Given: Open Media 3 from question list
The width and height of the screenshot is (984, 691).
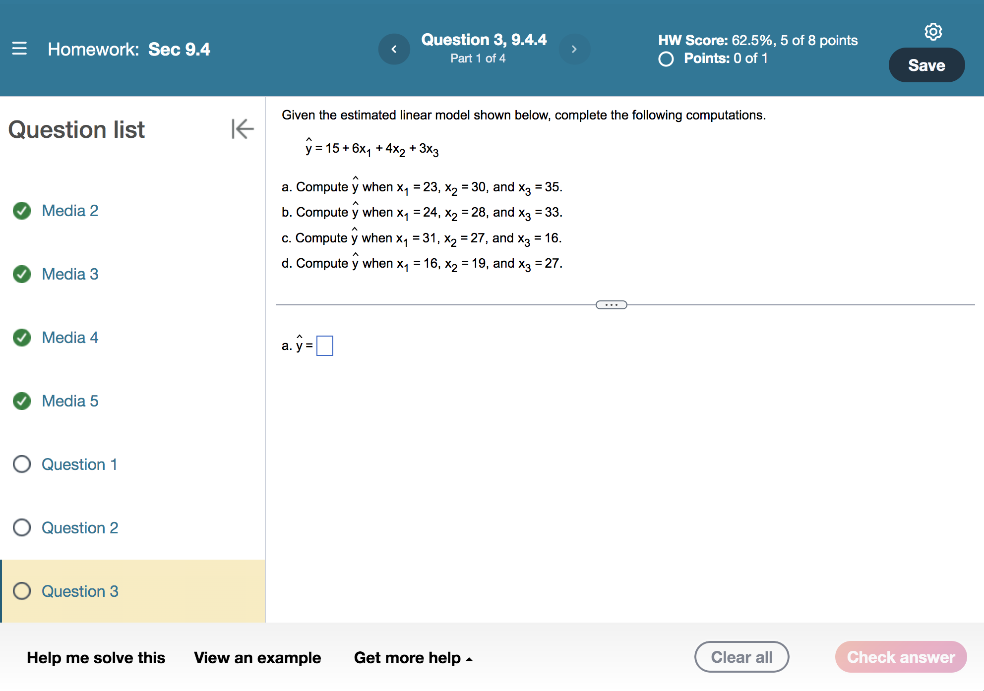Looking at the screenshot, I should pos(70,274).
